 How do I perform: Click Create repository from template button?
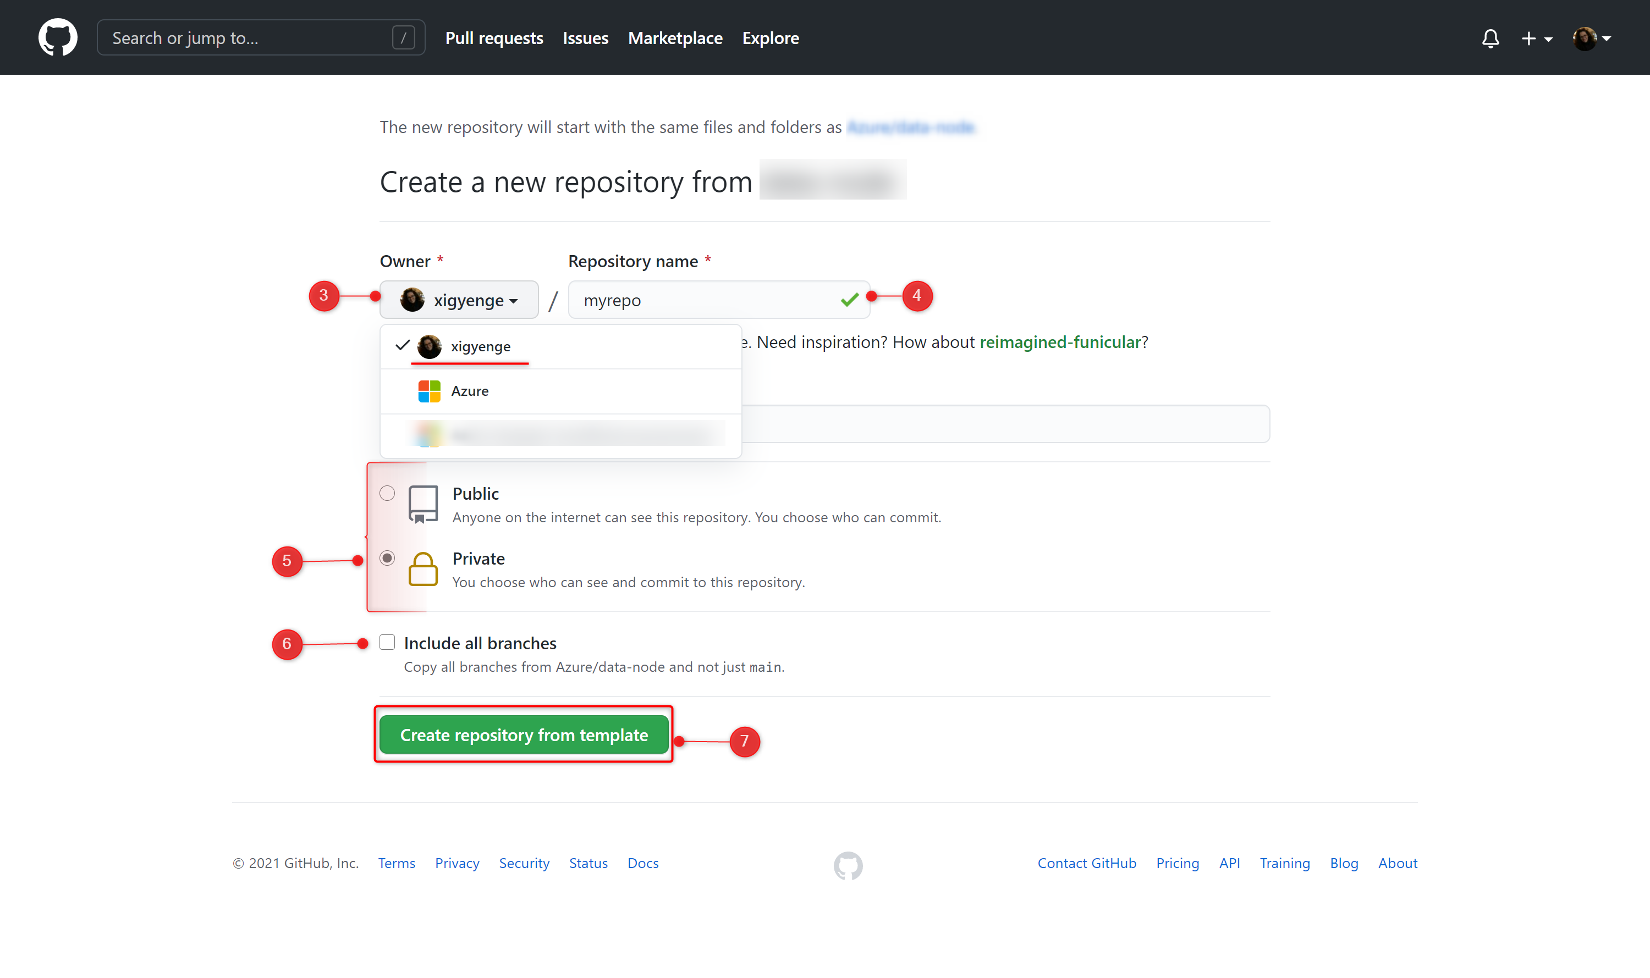pyautogui.click(x=523, y=734)
